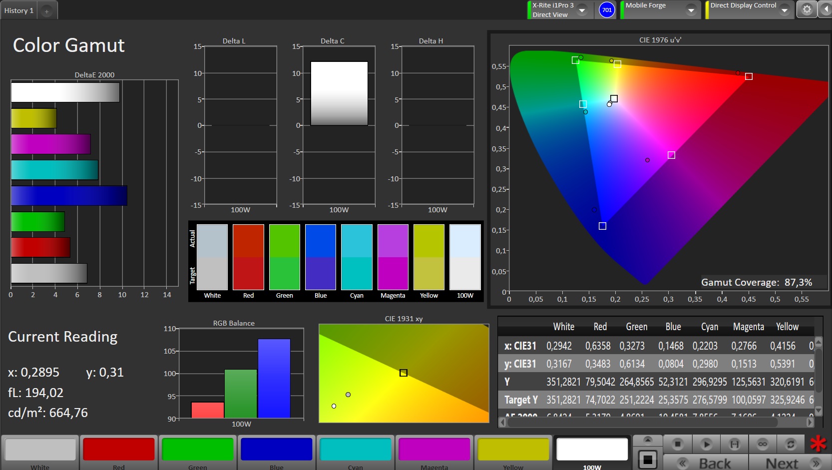Add a new history tab
832x470 pixels.
46,11
